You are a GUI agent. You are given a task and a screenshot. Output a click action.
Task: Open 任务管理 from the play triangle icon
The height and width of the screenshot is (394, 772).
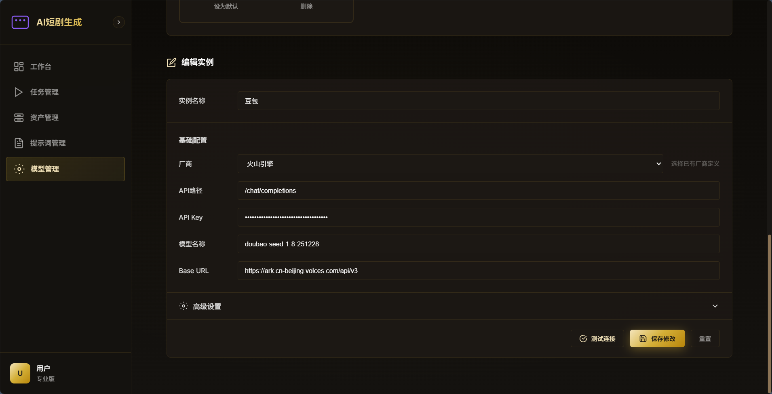pos(19,92)
